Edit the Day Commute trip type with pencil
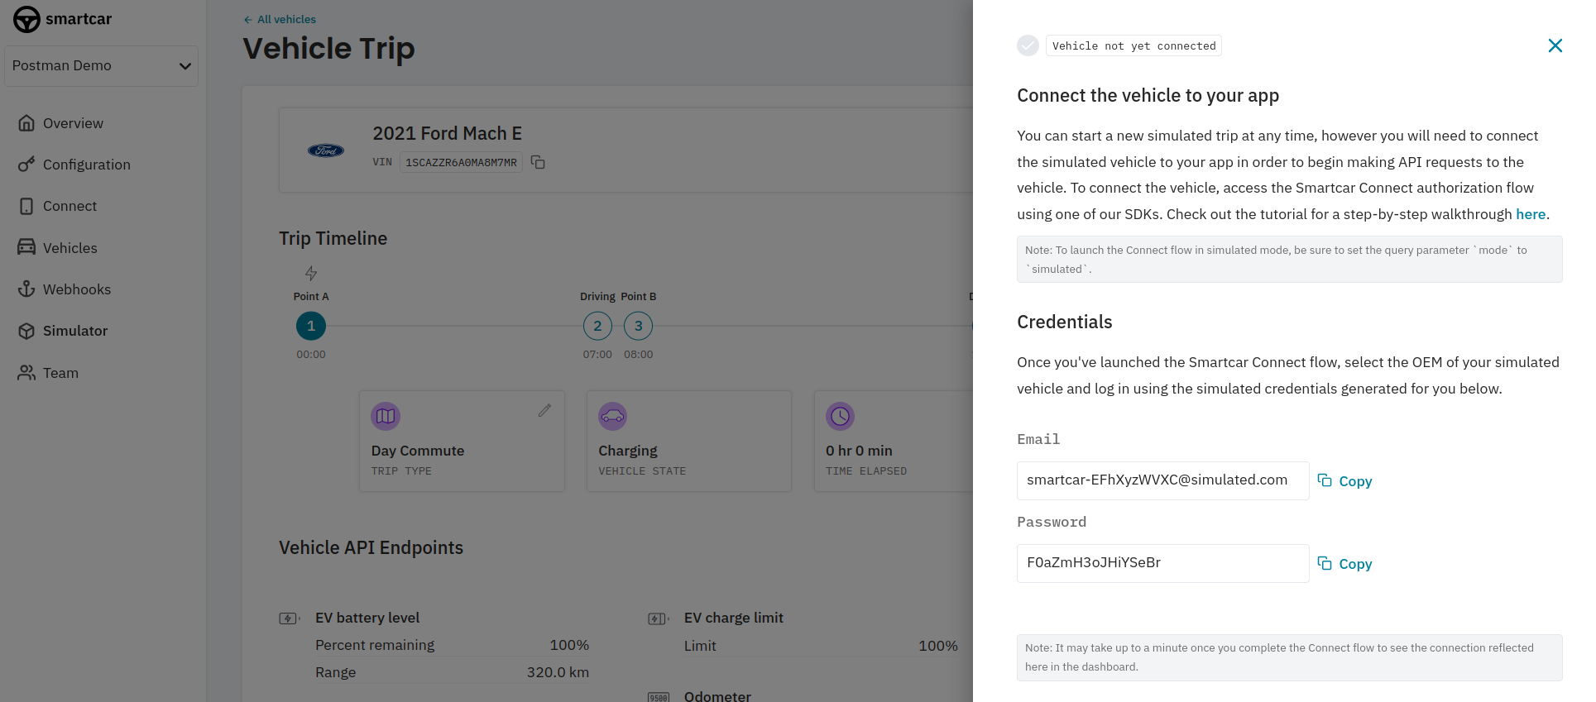The height and width of the screenshot is (702, 1596). pos(544,410)
